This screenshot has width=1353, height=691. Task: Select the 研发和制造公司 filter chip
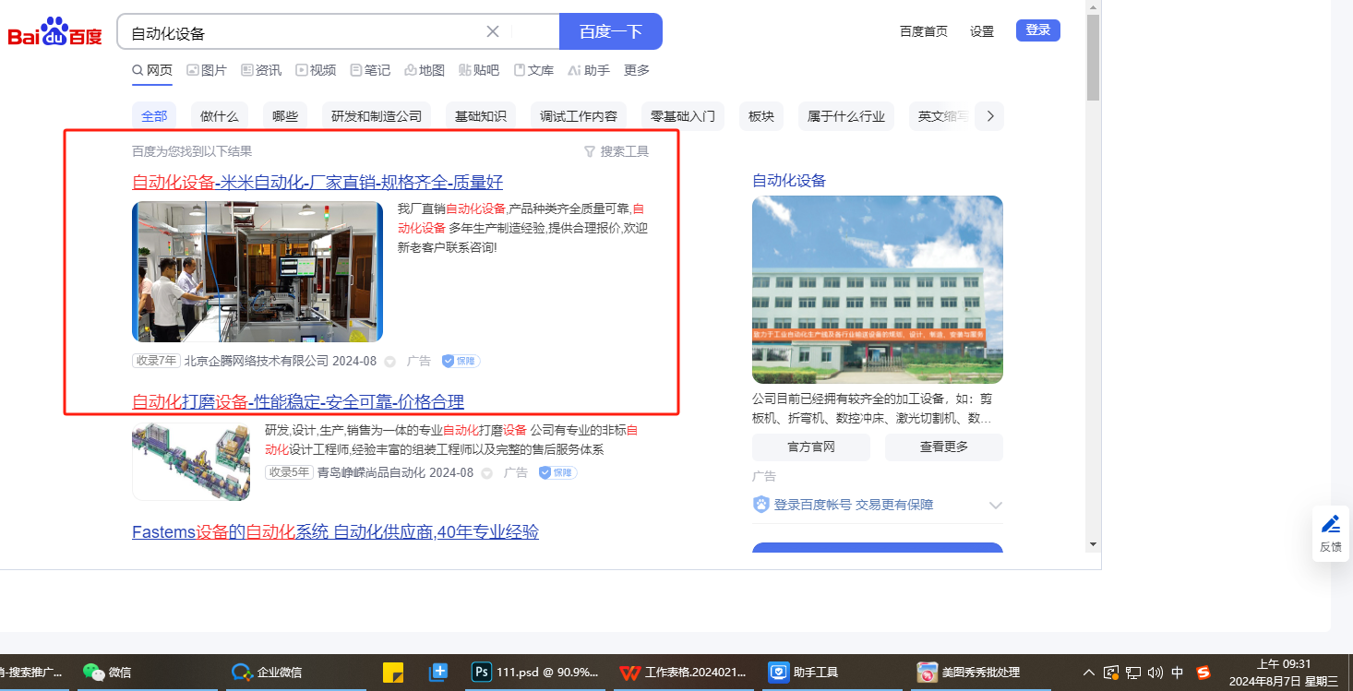(x=377, y=116)
